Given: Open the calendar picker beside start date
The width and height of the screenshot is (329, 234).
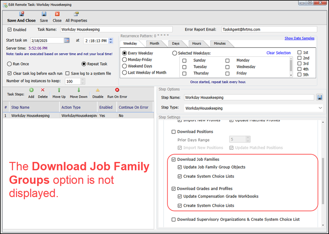Looking at the screenshot, I should coord(67,40).
